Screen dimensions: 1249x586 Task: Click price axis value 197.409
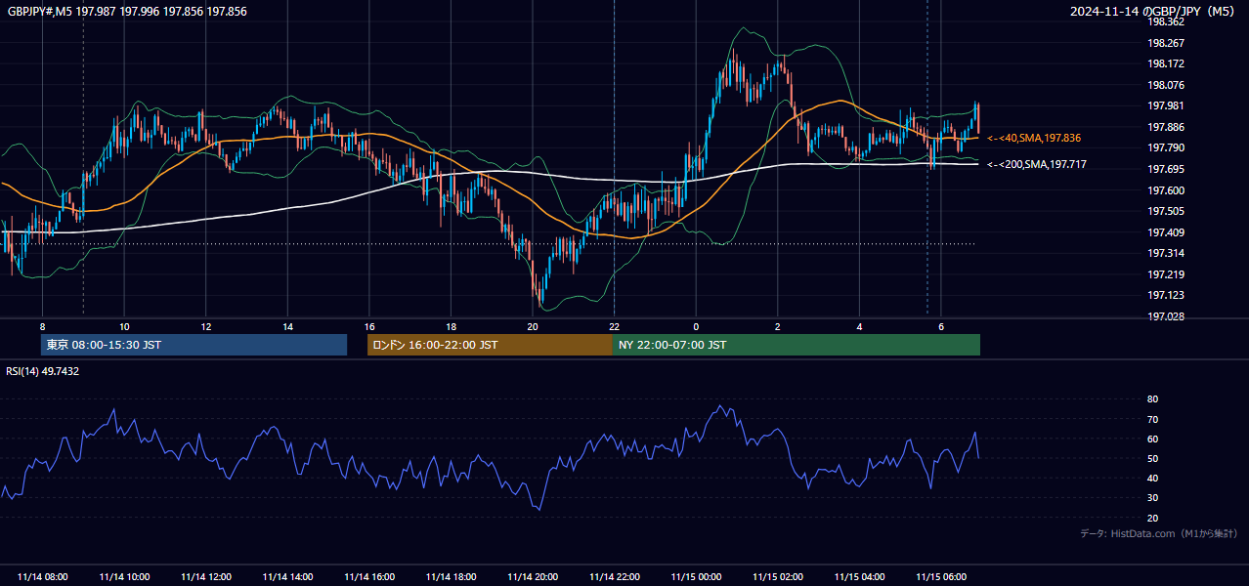click(1165, 232)
